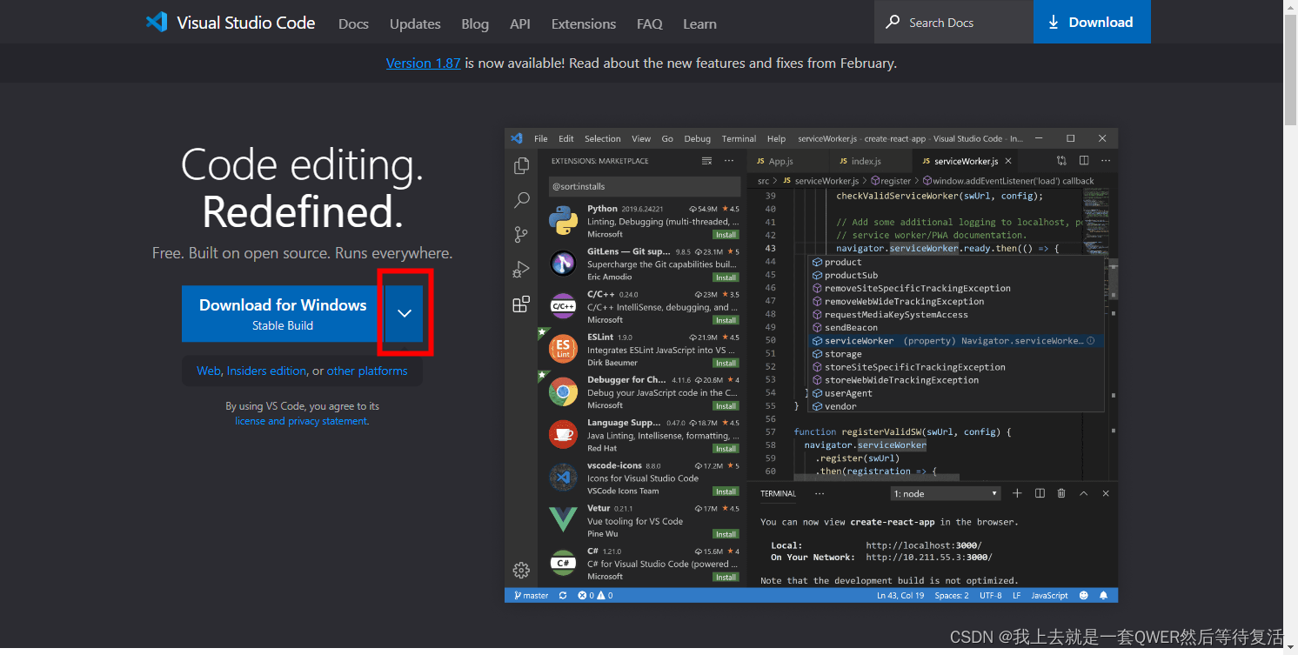Image resolution: width=1298 pixels, height=655 pixels.
Task: Click the sync icon in the preview status bar
Action: (x=563, y=595)
